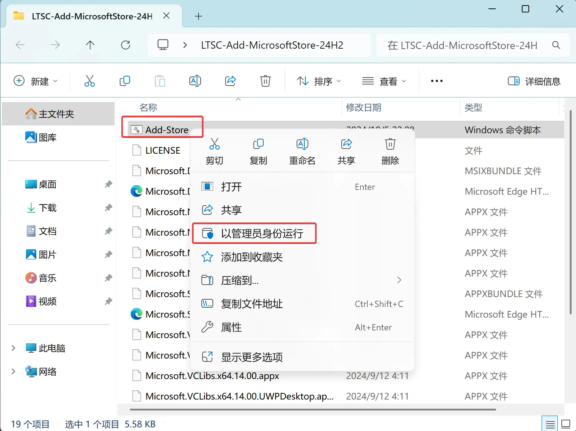Click the Paste icon in the toolbar
The width and height of the screenshot is (576, 431).
(x=160, y=81)
